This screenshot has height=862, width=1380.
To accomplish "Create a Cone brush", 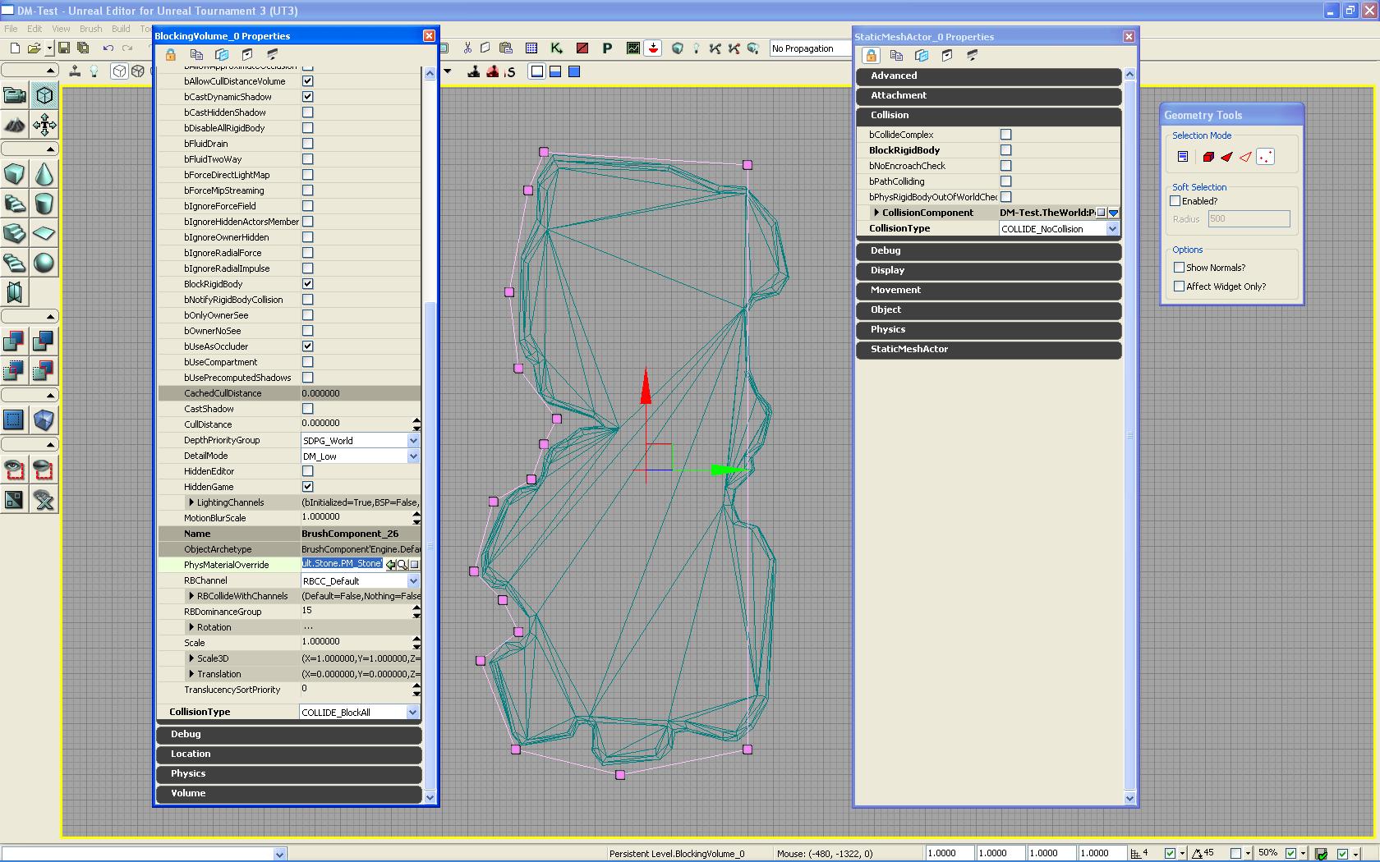I will [x=44, y=174].
